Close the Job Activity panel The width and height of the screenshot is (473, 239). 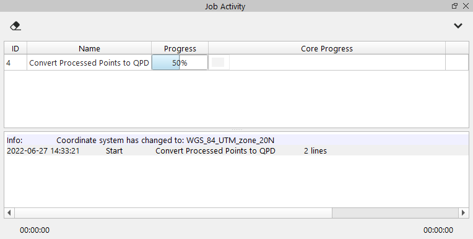click(x=466, y=6)
